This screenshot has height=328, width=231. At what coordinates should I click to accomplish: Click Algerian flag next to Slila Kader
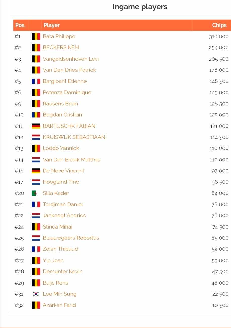tap(34, 193)
